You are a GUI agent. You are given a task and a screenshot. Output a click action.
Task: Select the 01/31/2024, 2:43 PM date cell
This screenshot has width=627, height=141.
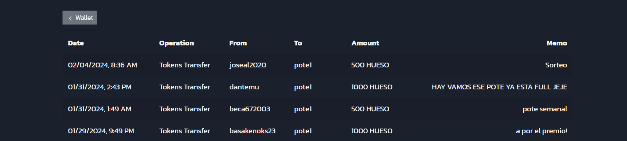coord(100,87)
